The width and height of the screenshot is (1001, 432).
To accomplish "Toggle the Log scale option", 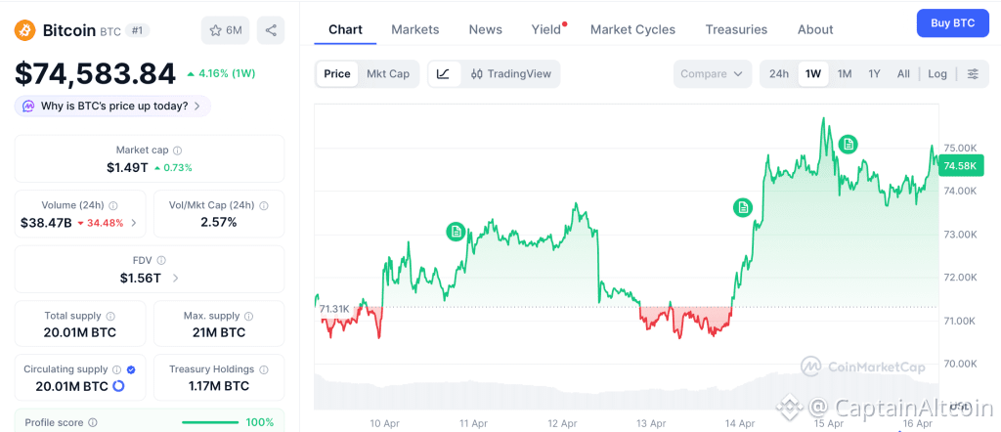I will click(x=937, y=74).
